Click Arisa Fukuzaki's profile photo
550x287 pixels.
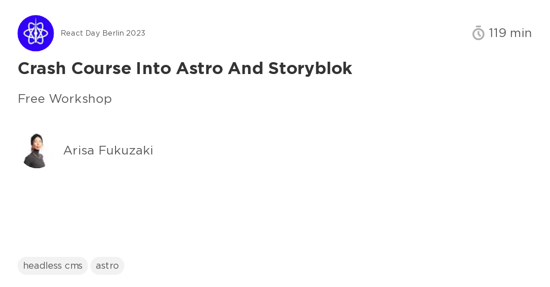point(37,150)
